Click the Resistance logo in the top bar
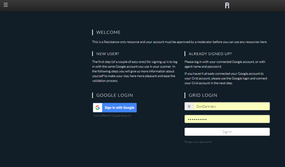Image resolution: width=285 pixels, height=167 pixels. [227, 5]
